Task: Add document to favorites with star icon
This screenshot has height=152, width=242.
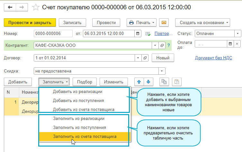Action: click(x=36, y=7)
